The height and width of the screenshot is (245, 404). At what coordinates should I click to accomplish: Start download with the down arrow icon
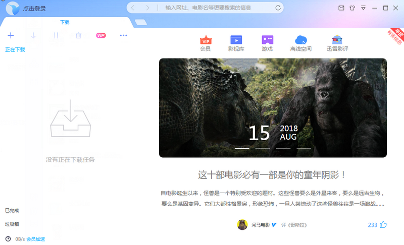point(33,35)
